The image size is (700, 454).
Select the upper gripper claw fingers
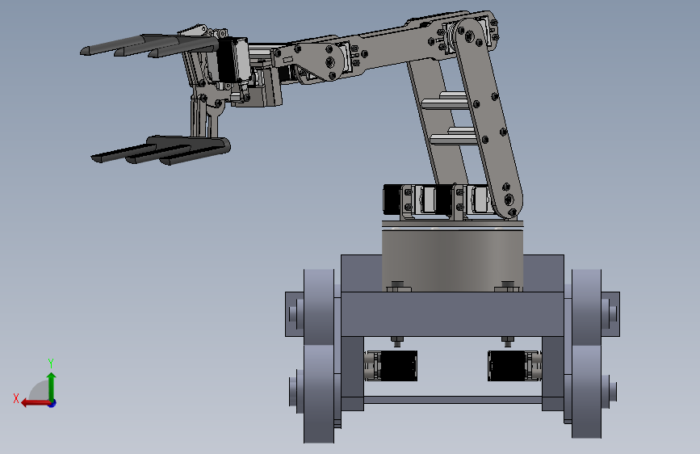149,45
